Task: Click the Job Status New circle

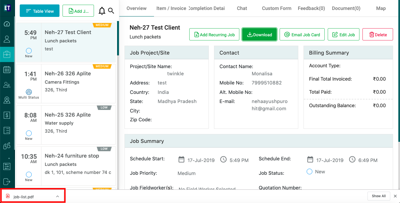Action: 309,172
